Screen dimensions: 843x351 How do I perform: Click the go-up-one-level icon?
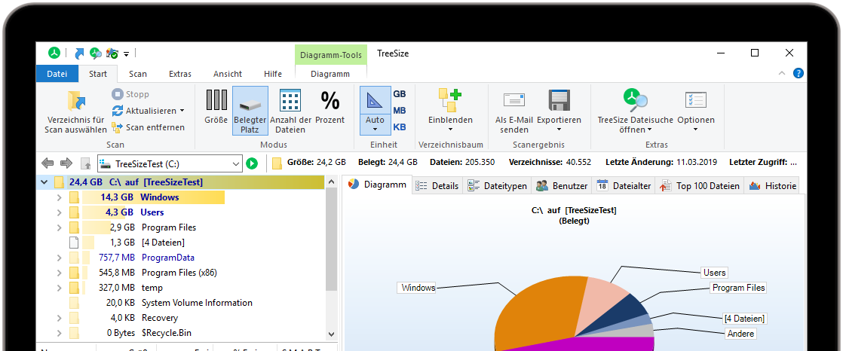pos(85,163)
